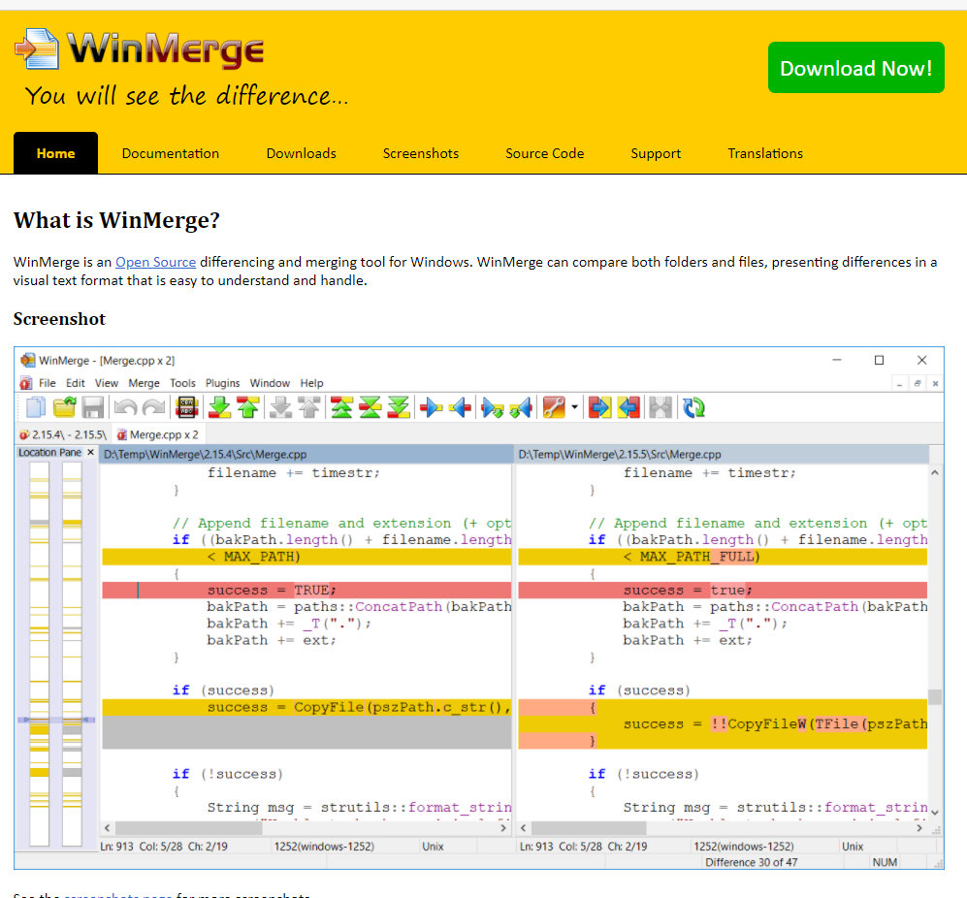Click the Save floppy disk toolbar icon
Image resolution: width=967 pixels, height=898 pixels.
click(93, 407)
